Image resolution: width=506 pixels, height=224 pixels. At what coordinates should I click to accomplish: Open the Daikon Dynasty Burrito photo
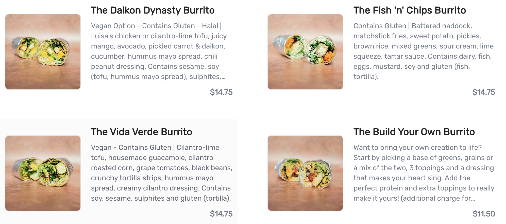pos(43,52)
